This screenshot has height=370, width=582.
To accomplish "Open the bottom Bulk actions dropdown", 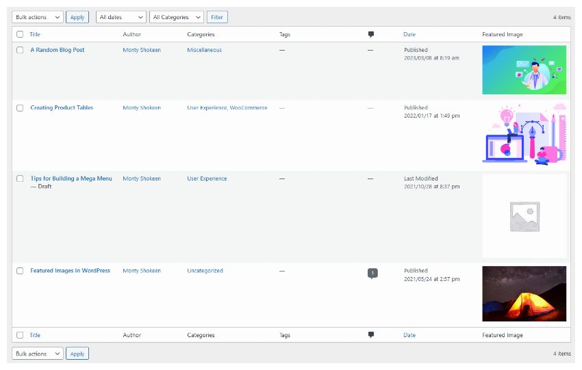I will coord(38,354).
